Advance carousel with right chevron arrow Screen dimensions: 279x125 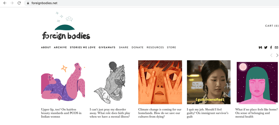pos(277,55)
